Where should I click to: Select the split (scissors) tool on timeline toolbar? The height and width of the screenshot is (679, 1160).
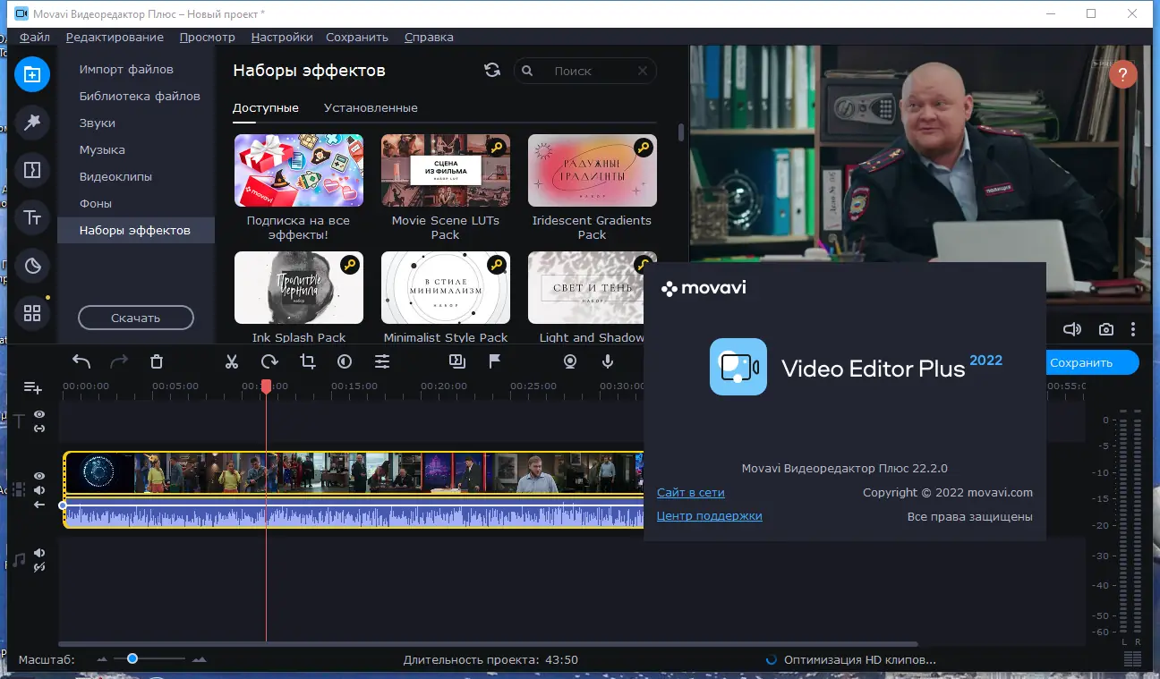(231, 361)
